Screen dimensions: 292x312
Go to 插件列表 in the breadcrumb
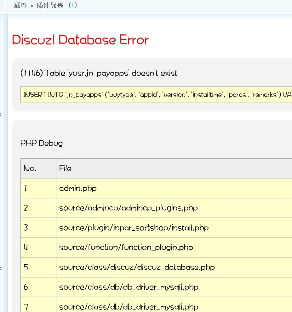pos(50,6)
